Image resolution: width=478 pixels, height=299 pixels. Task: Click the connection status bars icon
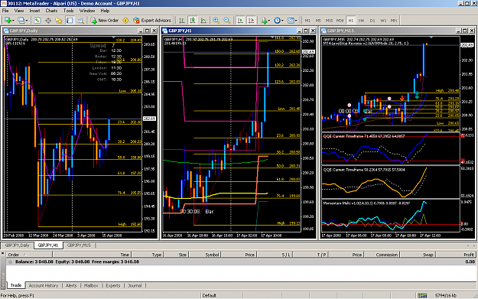tap(422, 295)
